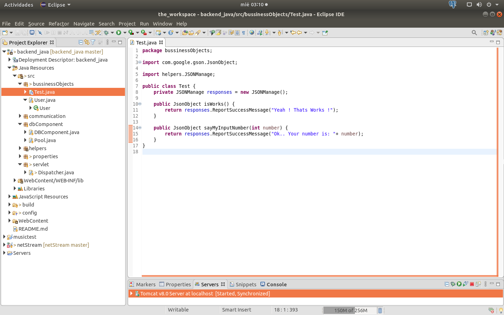Open the Run button dropdown arrow
The height and width of the screenshot is (315, 504).
tap(125, 33)
